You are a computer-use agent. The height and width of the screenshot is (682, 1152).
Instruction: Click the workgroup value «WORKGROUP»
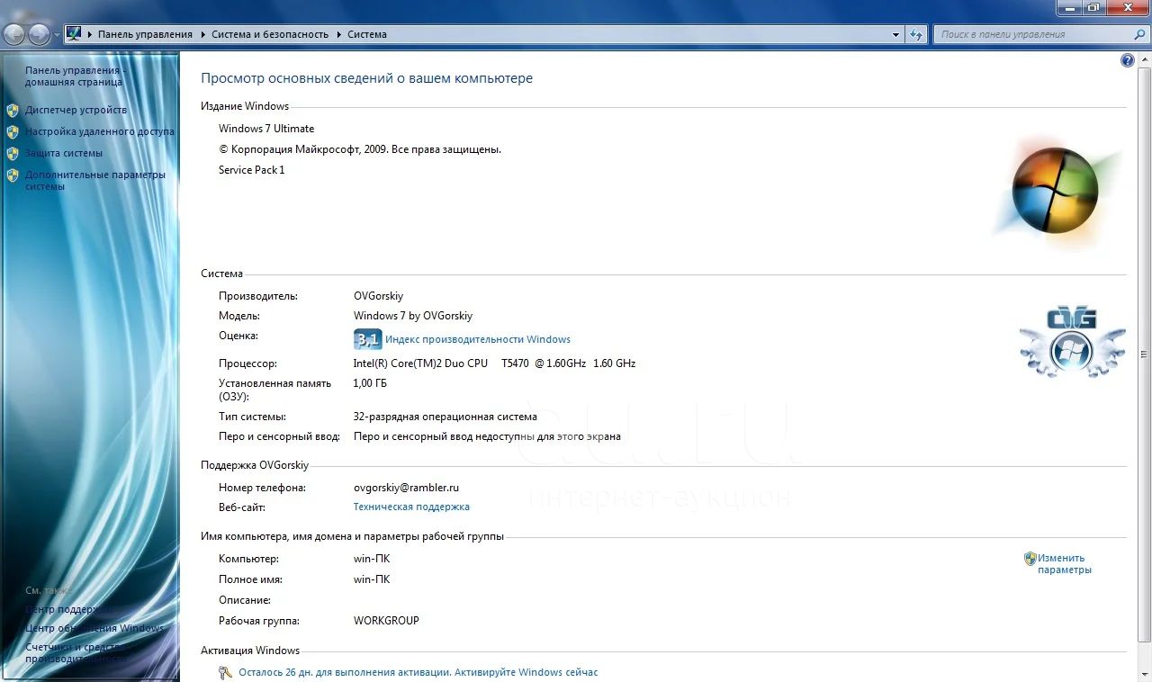click(386, 621)
